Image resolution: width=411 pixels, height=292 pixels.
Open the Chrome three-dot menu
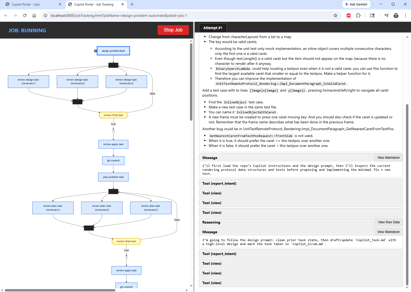(405, 15)
